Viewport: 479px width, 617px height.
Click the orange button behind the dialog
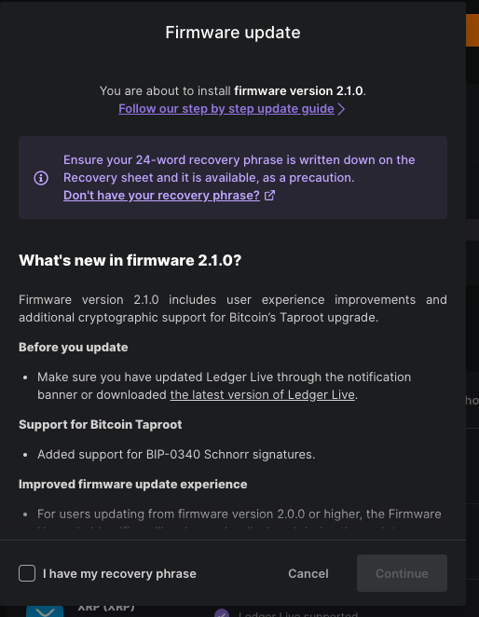(x=472, y=31)
